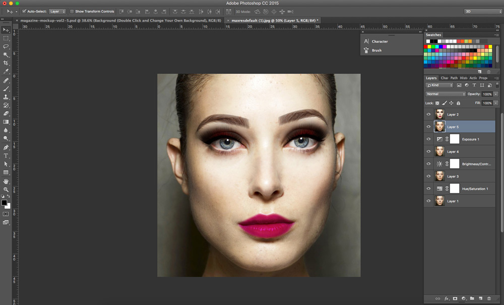504x305 pixels.
Task: Toggle visibility of Exposure 1 layer
Action: [x=428, y=139]
